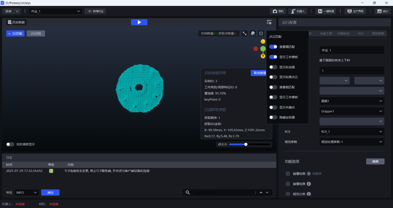Image resolution: width=393 pixels, height=208 pixels.
Task: Click the 统计 statistics chart button
Action: click(x=383, y=11)
